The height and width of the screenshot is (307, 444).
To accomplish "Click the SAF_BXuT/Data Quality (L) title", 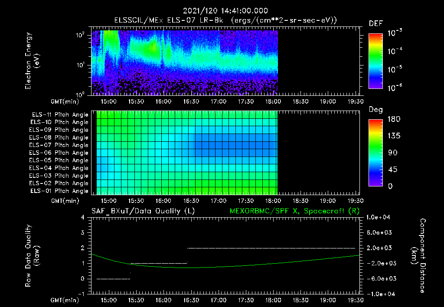I will 143,211.
